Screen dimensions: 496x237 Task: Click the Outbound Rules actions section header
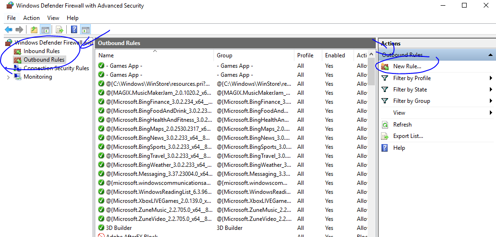pyautogui.click(x=437, y=55)
